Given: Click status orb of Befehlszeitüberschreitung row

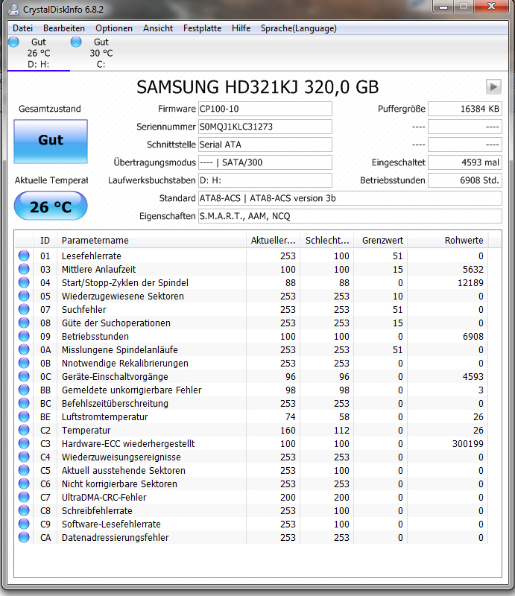Looking at the screenshot, I should 24,403.
